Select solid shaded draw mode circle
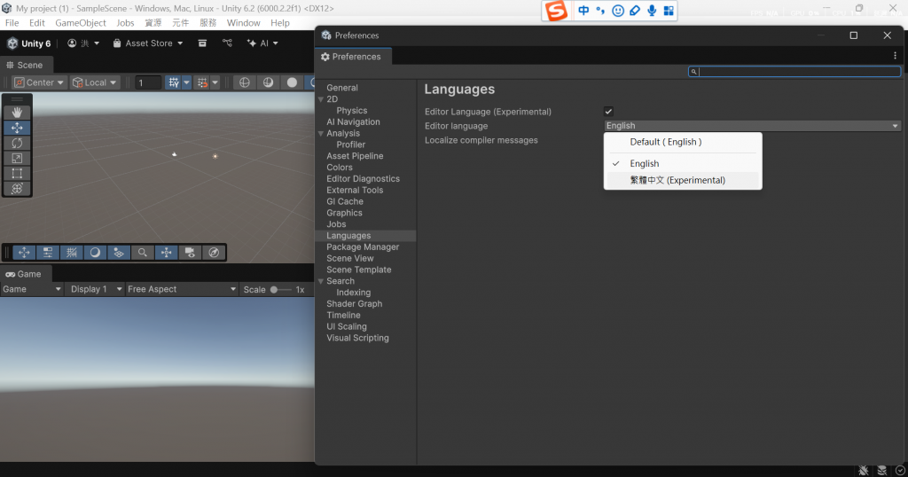 292,82
